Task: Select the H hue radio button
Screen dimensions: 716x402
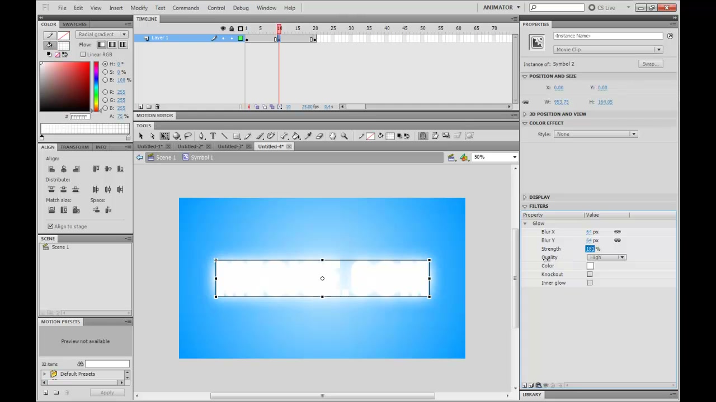Action: (105, 64)
